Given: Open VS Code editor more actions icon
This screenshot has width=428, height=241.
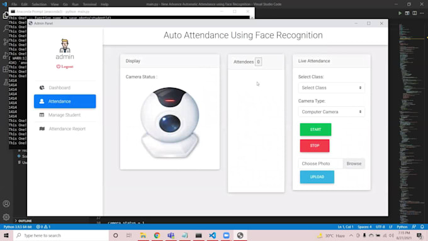Looking at the screenshot, I should tap(422, 13).
